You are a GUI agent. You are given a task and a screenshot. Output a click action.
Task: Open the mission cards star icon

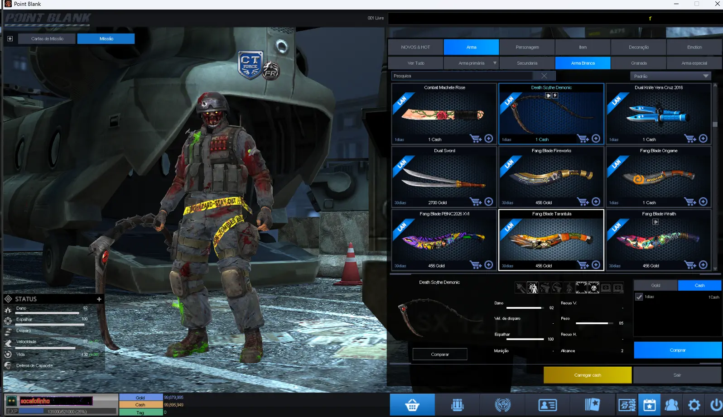click(592, 405)
